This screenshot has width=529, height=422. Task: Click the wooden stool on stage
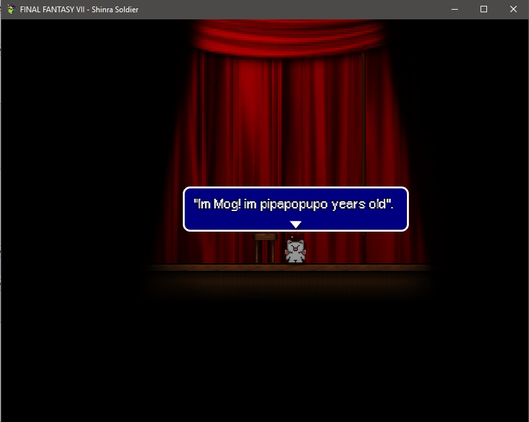pos(265,248)
